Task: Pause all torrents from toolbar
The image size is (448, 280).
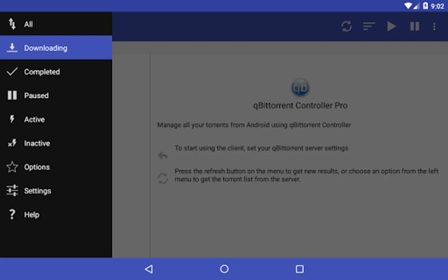Action: pos(414,26)
